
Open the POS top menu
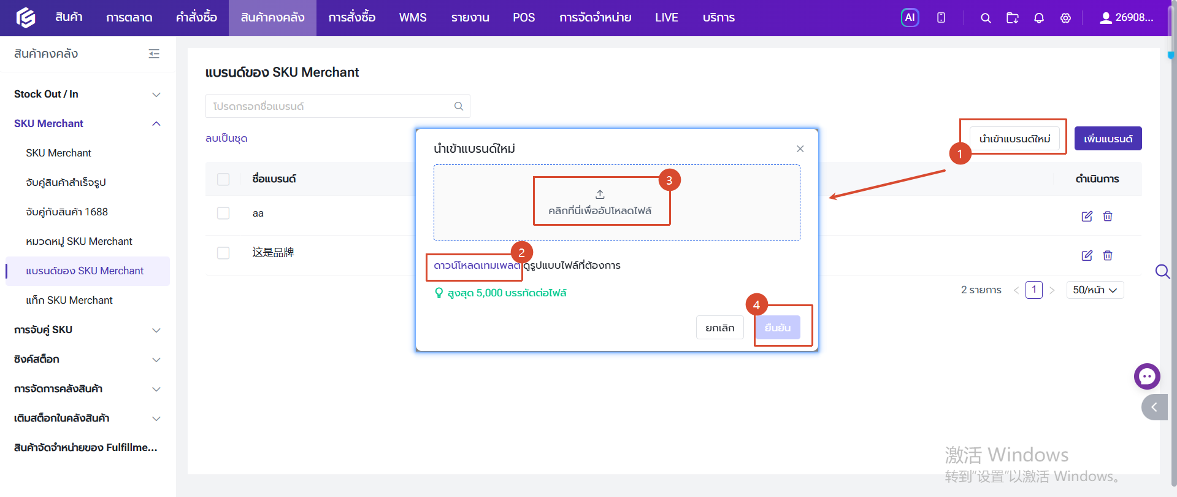pyautogui.click(x=524, y=18)
